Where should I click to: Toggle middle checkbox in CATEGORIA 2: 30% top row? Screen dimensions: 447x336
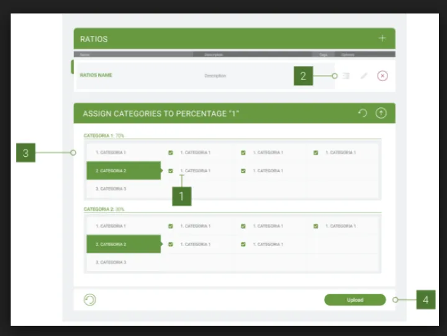(243, 226)
